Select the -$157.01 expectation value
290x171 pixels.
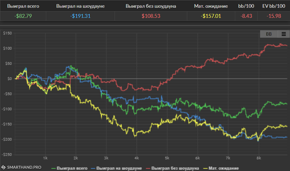pyautogui.click(x=211, y=16)
